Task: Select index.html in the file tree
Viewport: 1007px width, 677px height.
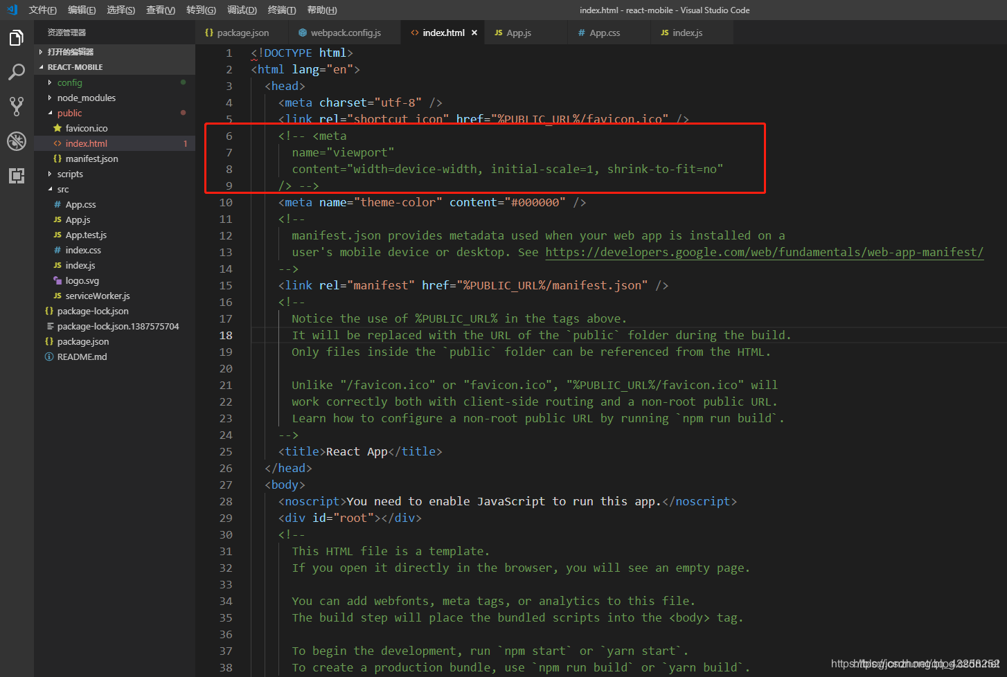Action: coord(115,143)
